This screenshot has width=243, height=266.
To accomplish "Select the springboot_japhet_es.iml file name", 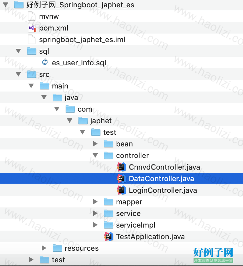I will coord(82,40).
